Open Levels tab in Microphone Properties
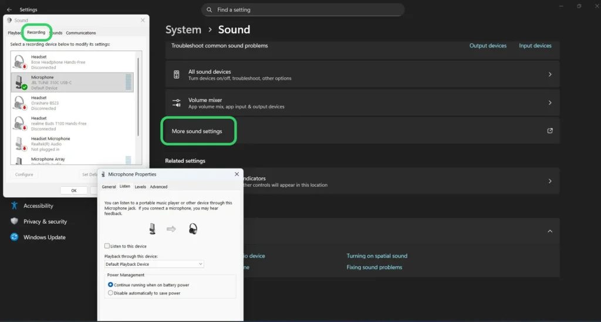 [x=140, y=187]
